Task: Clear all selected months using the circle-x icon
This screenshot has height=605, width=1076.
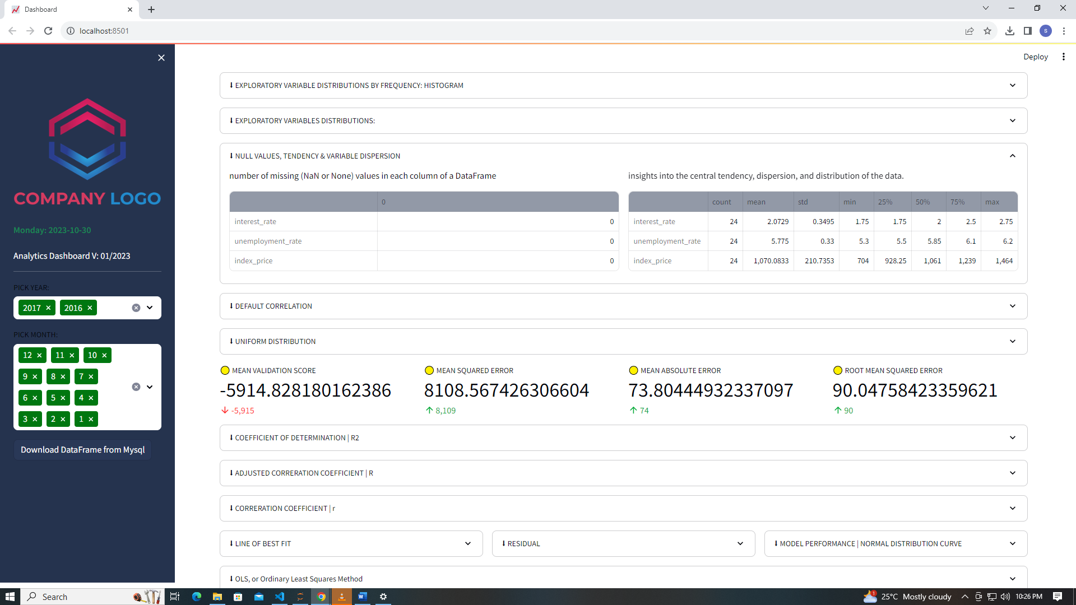Action: [x=135, y=387]
